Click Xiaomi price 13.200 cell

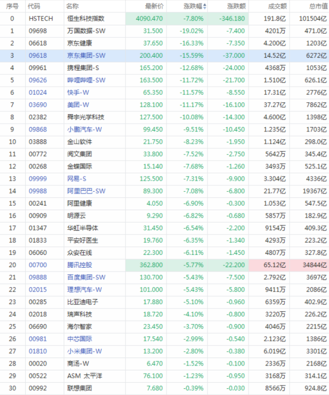click(153, 351)
